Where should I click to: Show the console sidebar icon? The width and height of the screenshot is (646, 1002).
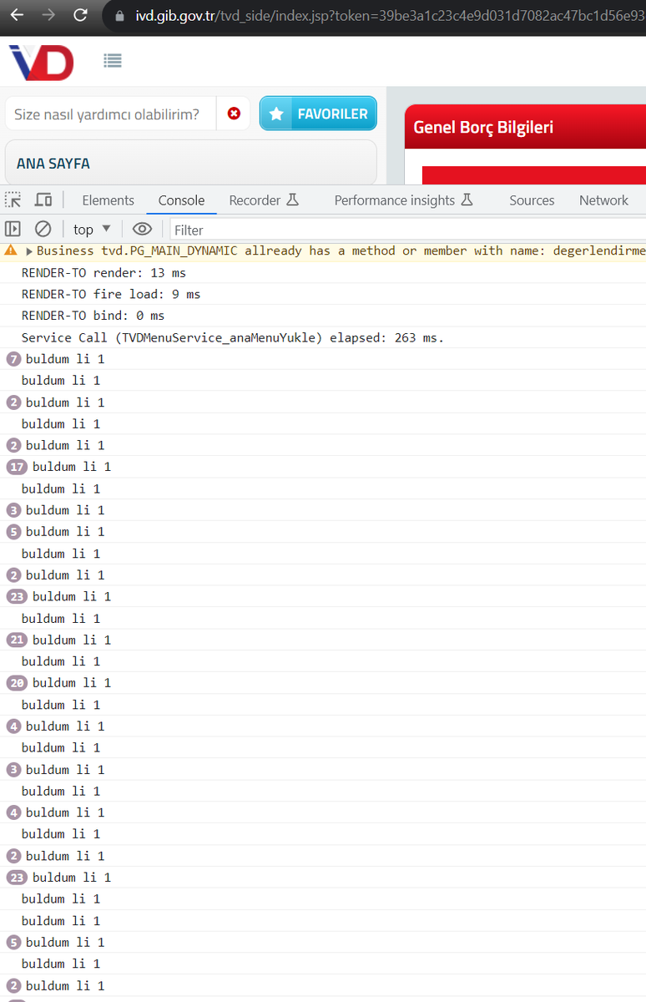click(x=13, y=229)
